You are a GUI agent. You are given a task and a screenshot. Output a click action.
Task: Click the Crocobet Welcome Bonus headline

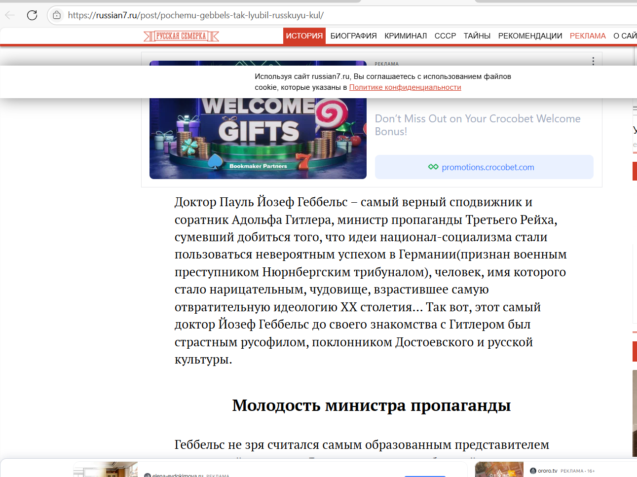coord(478,125)
